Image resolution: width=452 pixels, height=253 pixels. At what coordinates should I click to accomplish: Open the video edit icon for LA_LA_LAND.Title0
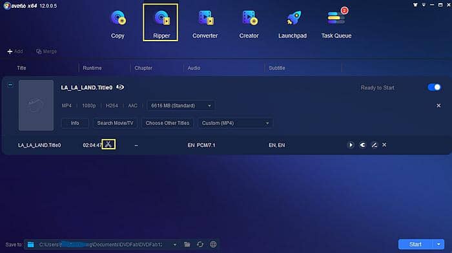click(374, 145)
